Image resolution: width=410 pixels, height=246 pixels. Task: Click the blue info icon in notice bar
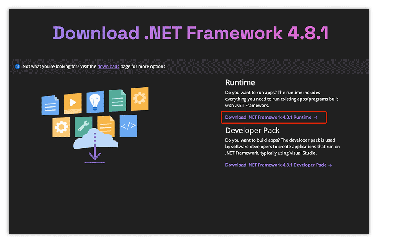[x=17, y=66]
